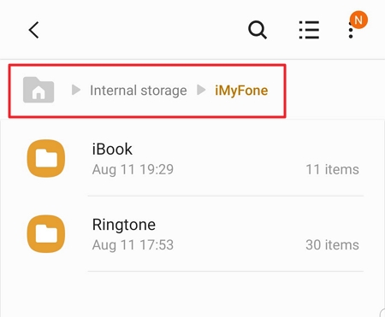Open the iBook folder name
Viewport: 385px width, 317px height.
pyautogui.click(x=112, y=149)
